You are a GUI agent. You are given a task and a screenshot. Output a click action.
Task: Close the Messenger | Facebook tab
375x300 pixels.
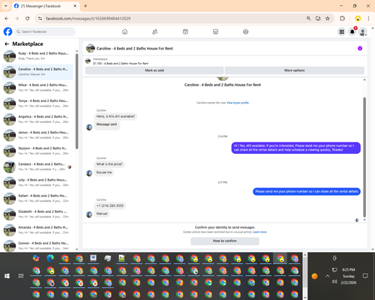point(75,6)
